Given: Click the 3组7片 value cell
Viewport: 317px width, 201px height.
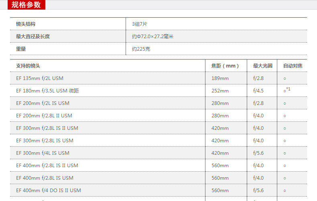Looking at the screenshot, I should 140,24.
